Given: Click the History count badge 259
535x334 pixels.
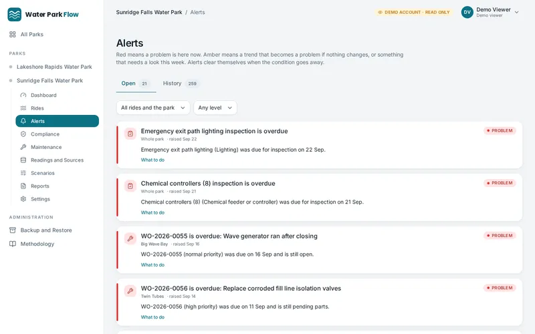Looking at the screenshot, I should tap(192, 83).
